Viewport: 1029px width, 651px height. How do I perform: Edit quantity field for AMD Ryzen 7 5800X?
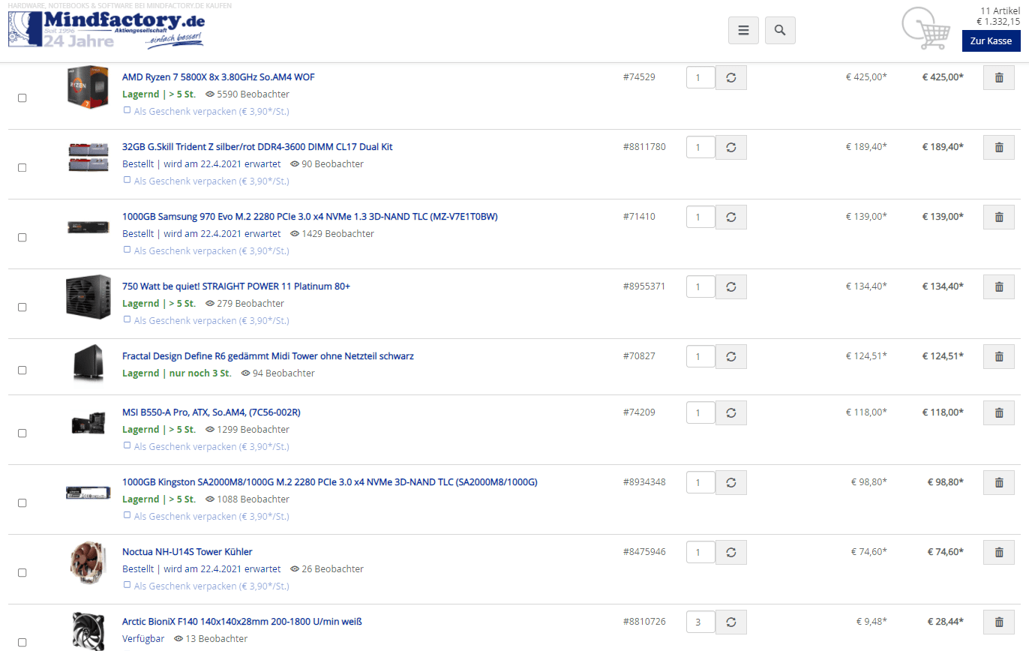(700, 77)
